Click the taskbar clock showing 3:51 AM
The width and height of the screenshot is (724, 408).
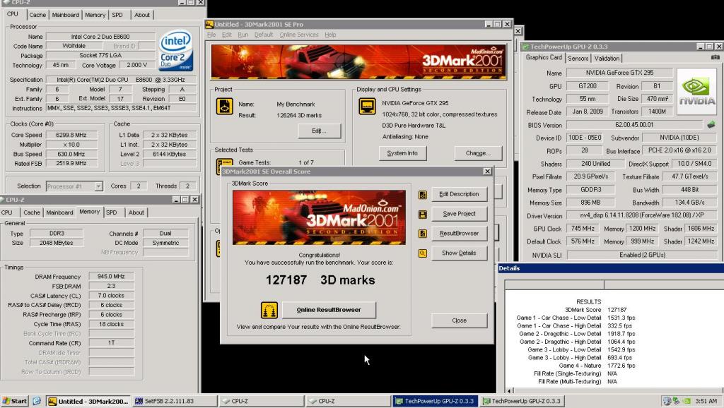706,401
